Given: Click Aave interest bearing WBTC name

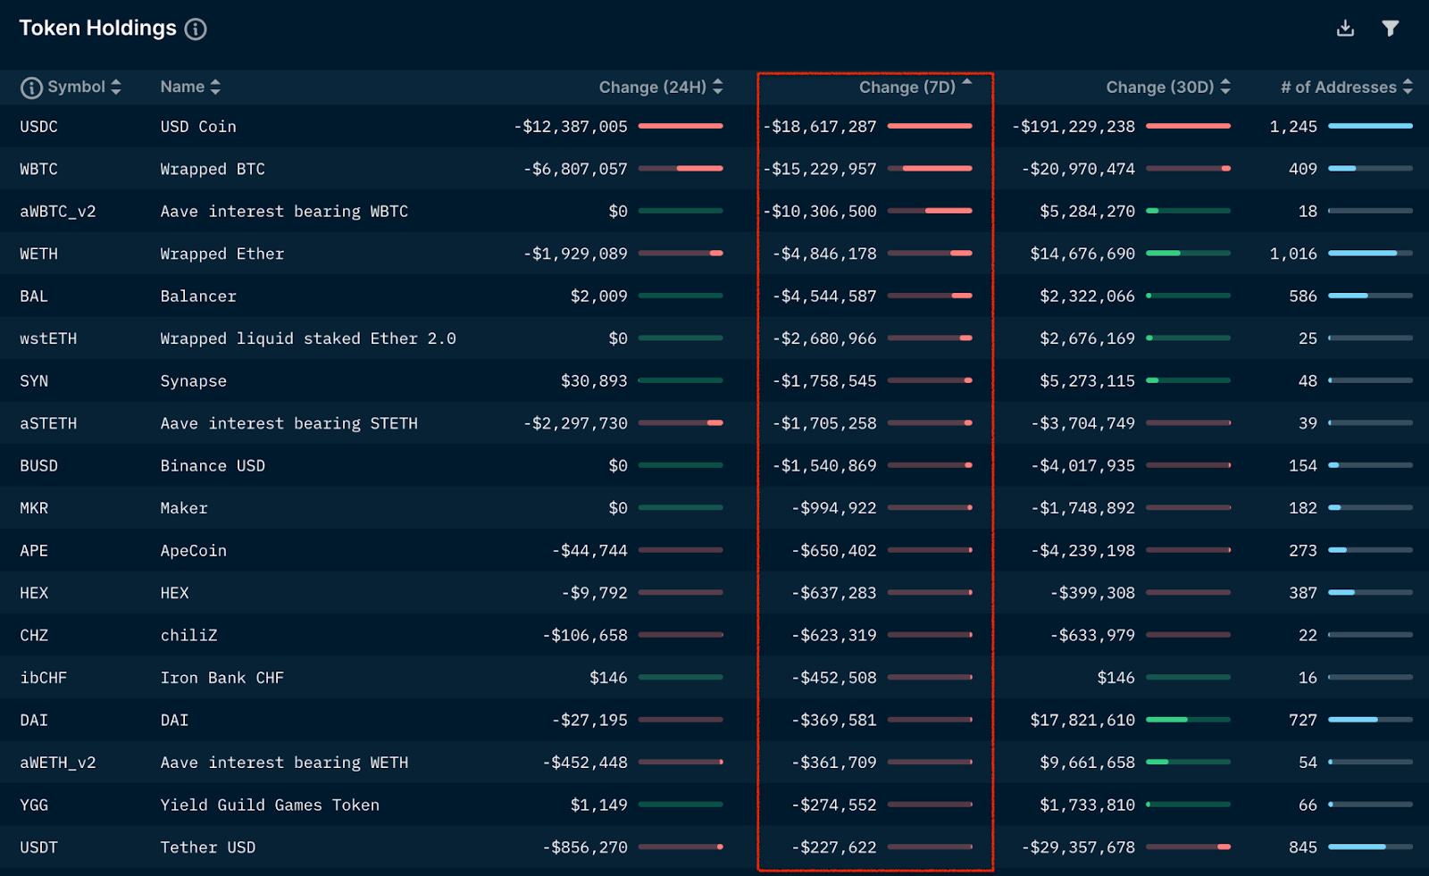Looking at the screenshot, I should coord(284,212).
